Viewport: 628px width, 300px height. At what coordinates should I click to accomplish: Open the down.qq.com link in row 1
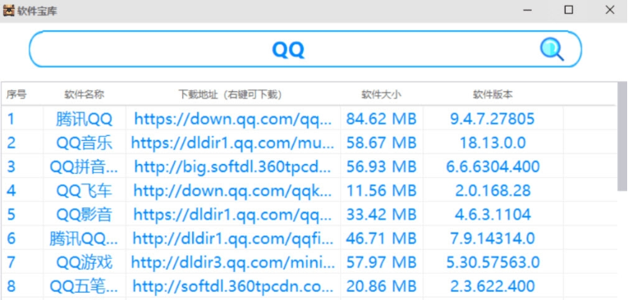click(x=233, y=119)
